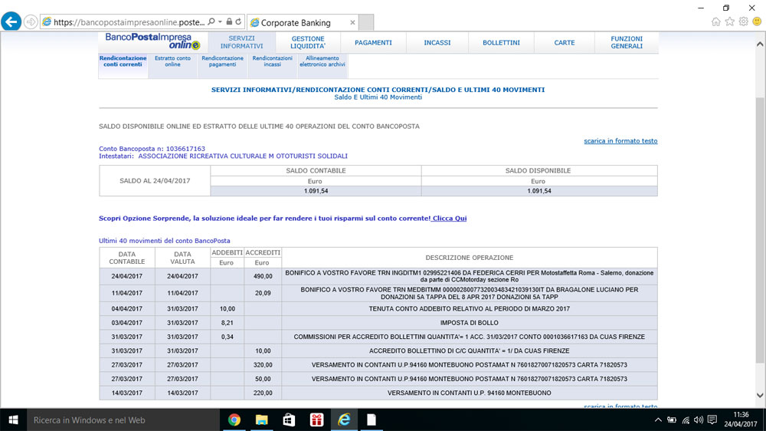The image size is (766, 431).
Task: Open the SERVIZI INFORMATIVI menu
Action: (241, 42)
